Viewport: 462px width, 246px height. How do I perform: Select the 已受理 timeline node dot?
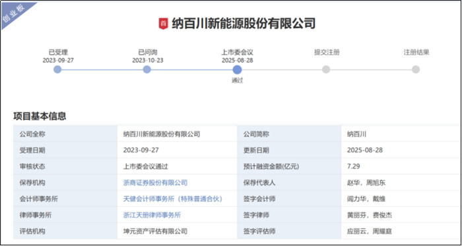[x=57, y=70]
